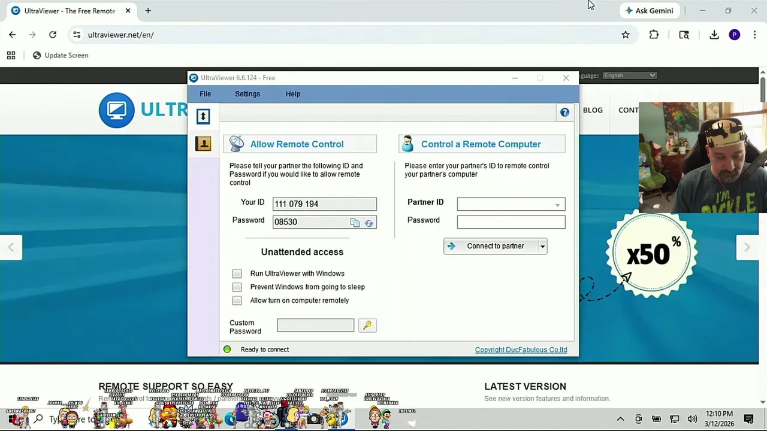The height and width of the screenshot is (431, 767).
Task: View site information icon left of URL
Action: pos(77,35)
